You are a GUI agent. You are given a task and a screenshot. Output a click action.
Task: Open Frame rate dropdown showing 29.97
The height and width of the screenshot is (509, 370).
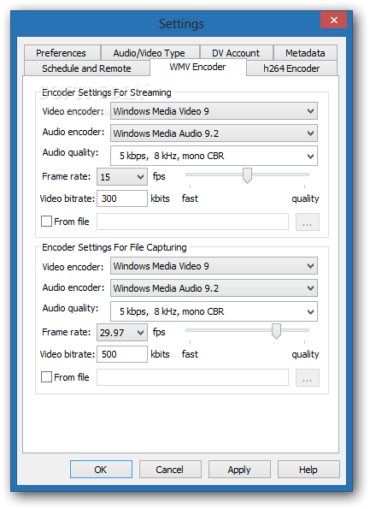pyautogui.click(x=122, y=333)
